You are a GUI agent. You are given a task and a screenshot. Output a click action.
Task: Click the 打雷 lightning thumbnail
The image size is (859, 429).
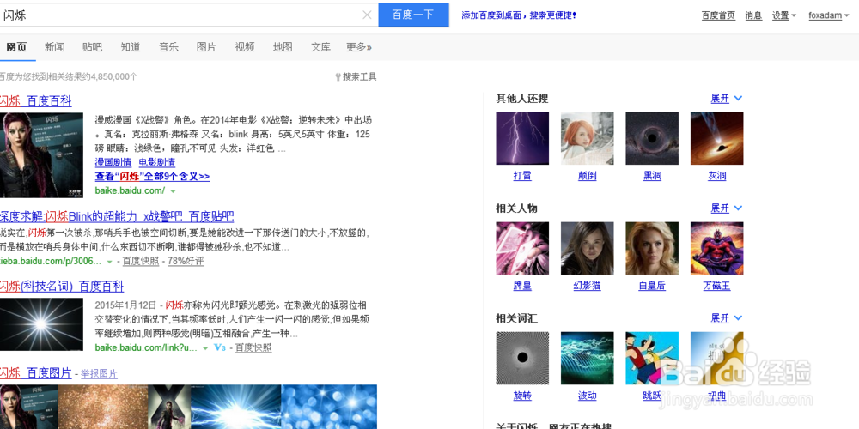coord(522,138)
